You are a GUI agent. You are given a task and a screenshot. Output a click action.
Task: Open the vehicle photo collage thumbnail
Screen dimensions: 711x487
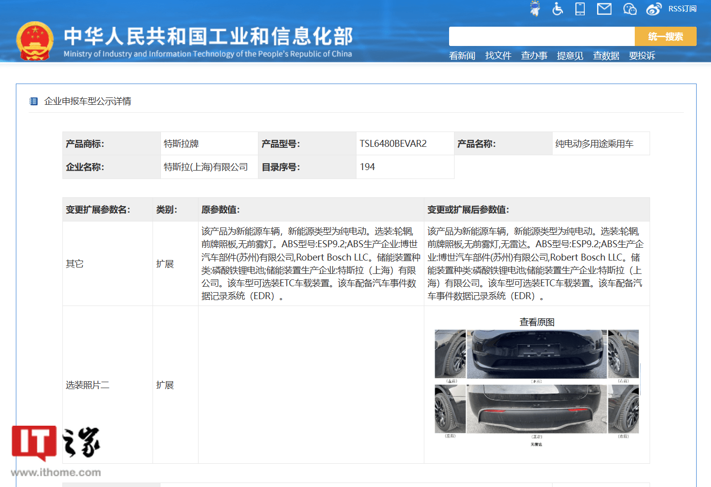(x=537, y=388)
